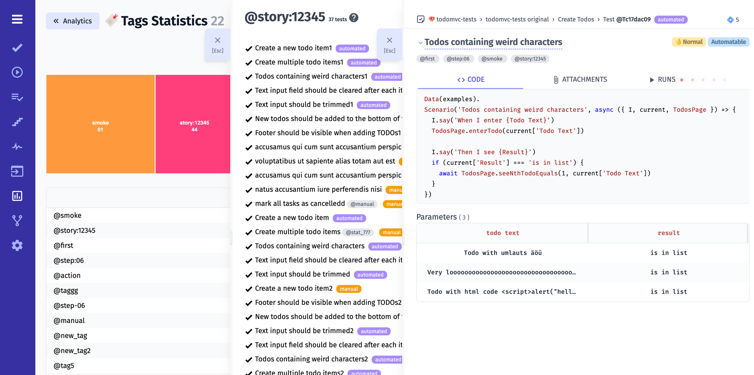Open the Analytics bar-chart icon

point(17,196)
